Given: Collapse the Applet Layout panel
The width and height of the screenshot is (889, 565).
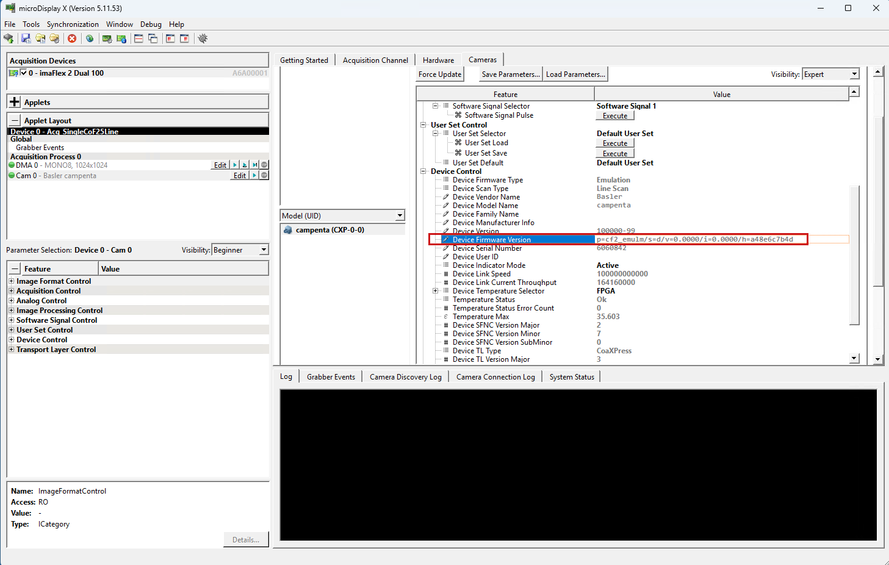Looking at the screenshot, I should [x=15, y=120].
